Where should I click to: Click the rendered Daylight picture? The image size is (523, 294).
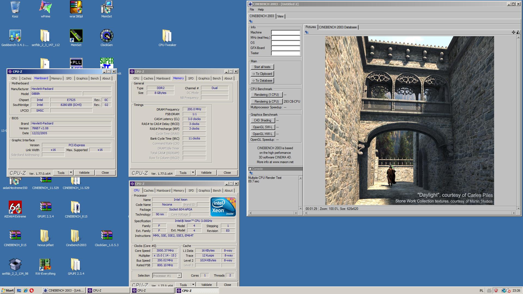click(409, 121)
